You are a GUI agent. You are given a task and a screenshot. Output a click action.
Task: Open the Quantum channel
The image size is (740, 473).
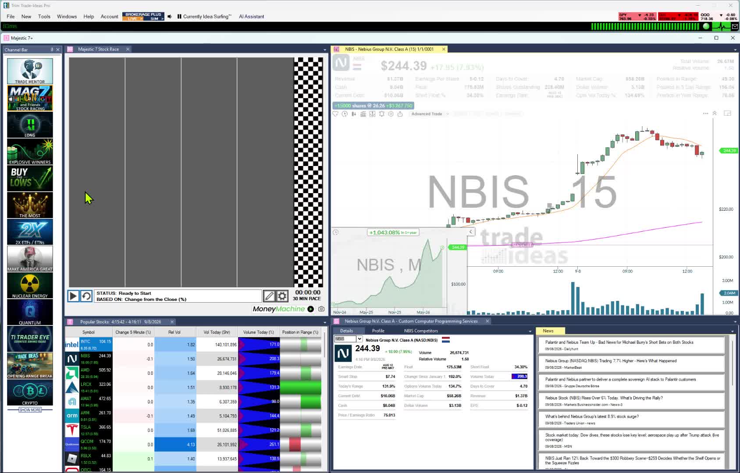coord(30,312)
